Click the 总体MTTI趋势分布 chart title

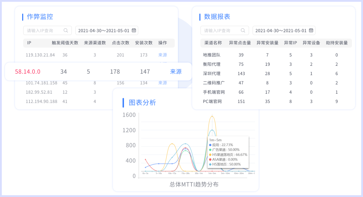(194, 184)
